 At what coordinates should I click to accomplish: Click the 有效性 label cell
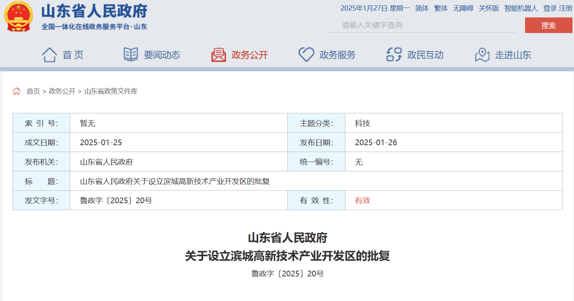(x=316, y=201)
